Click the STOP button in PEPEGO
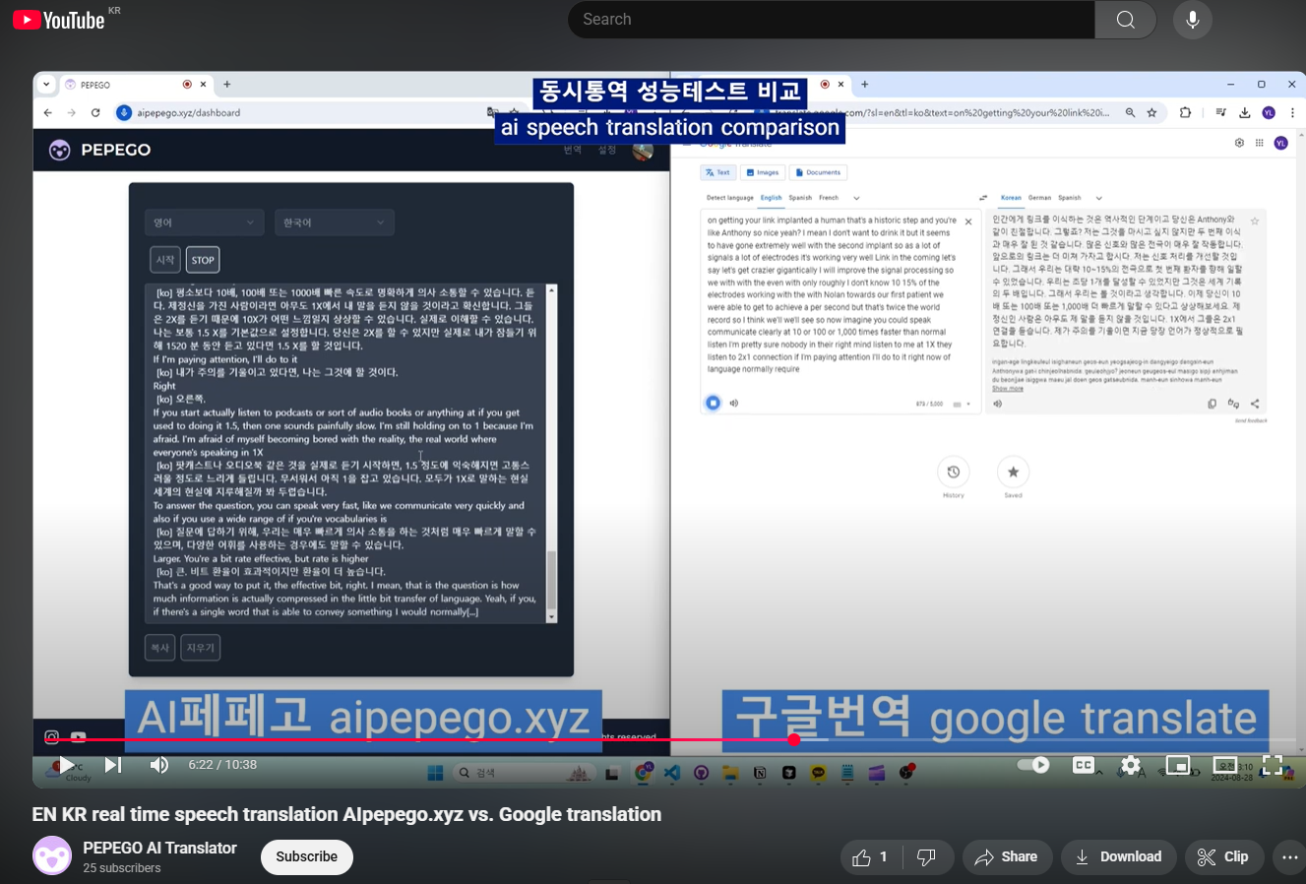1306x884 pixels. [203, 260]
